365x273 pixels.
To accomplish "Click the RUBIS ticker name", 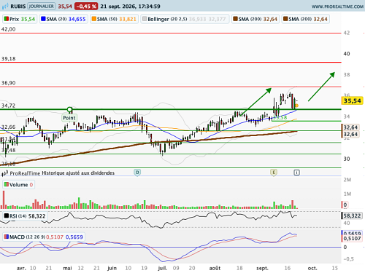I will pos(18,7).
